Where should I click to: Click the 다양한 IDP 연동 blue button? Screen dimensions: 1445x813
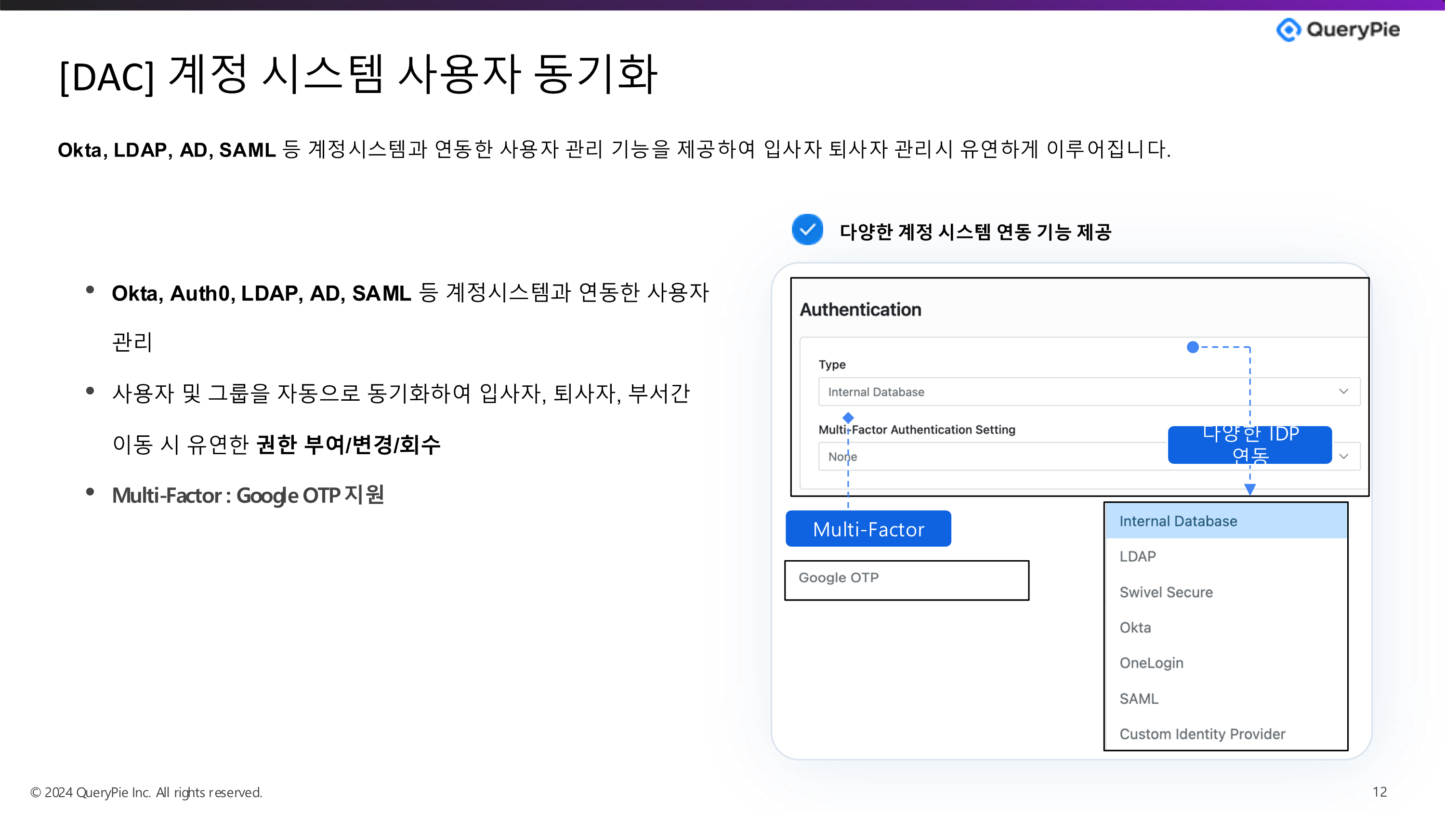pyautogui.click(x=1250, y=445)
